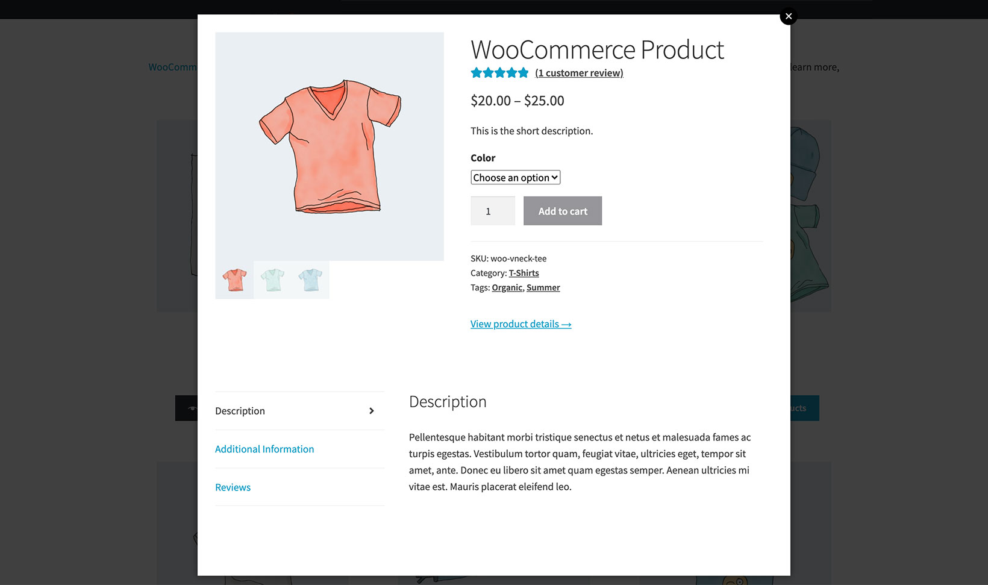Click the Summer tag

543,287
